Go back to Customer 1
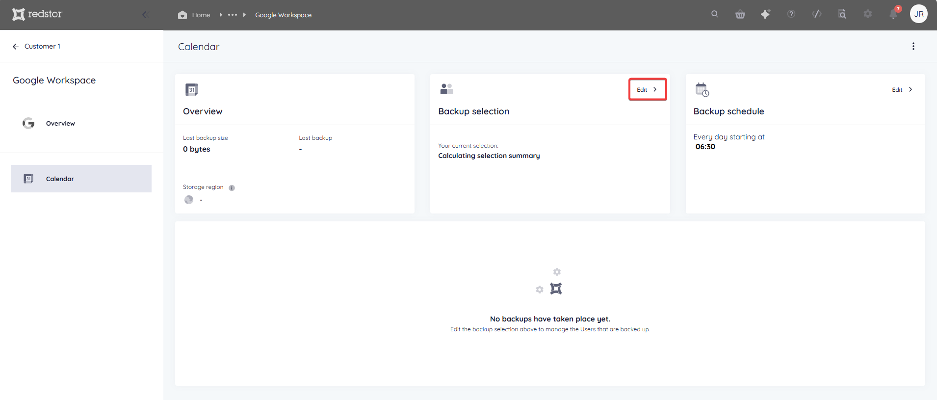 pos(42,46)
